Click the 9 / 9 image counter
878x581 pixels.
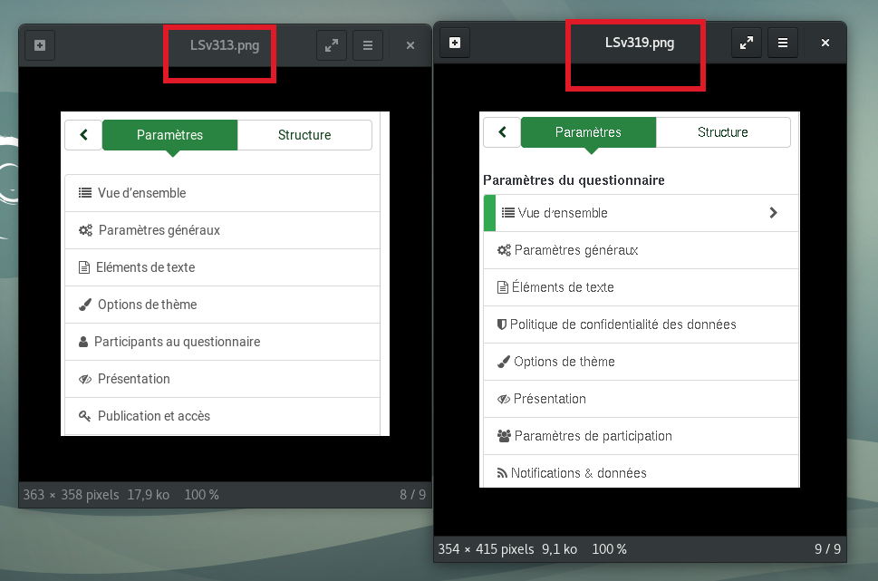[x=827, y=549]
